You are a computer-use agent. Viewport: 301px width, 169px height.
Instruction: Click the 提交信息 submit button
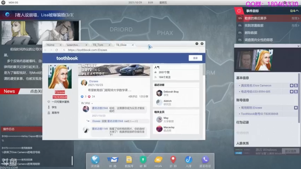[290, 151]
